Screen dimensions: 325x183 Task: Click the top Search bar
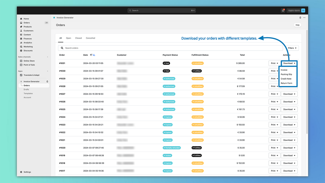pos(162,10)
